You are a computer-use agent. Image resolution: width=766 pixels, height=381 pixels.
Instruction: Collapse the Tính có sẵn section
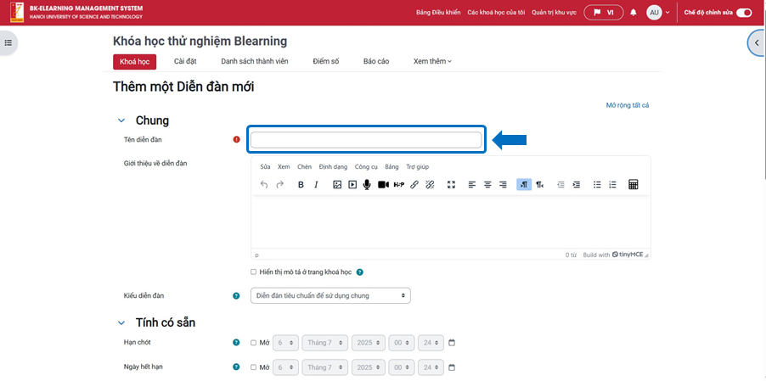tap(121, 322)
